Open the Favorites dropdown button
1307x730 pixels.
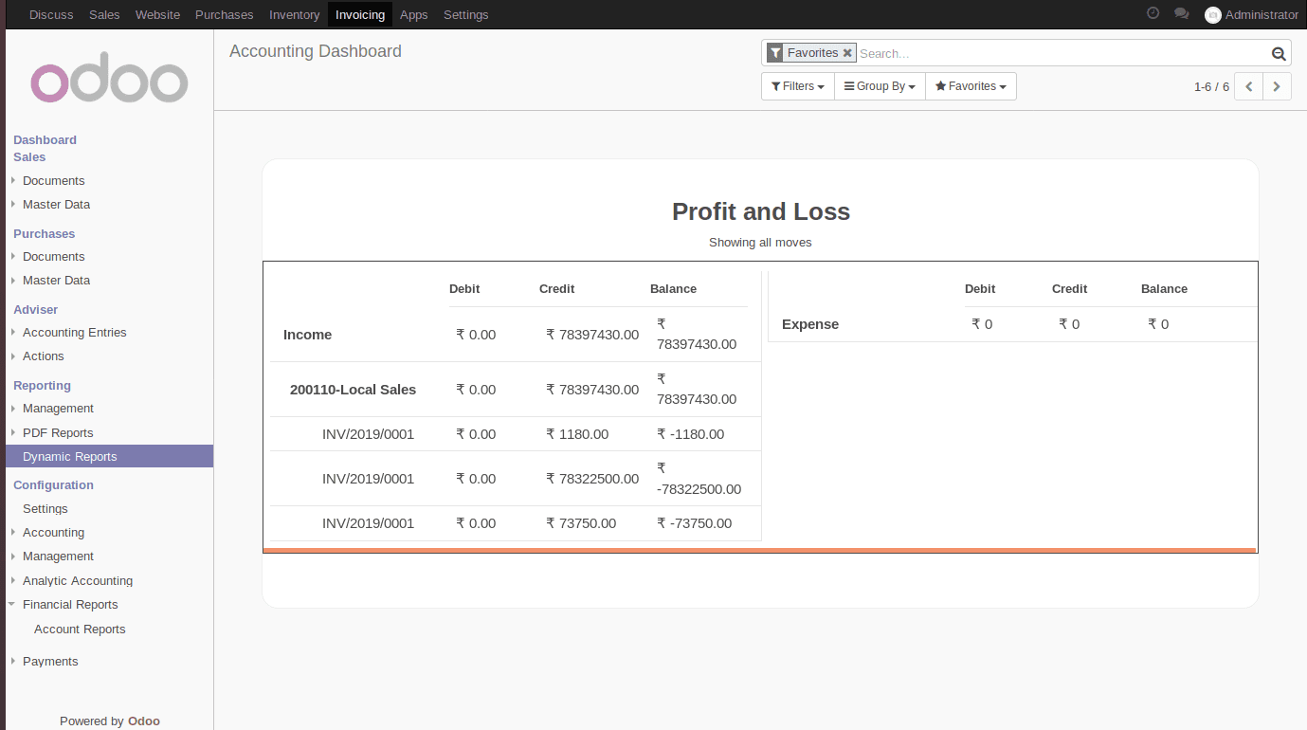(971, 86)
